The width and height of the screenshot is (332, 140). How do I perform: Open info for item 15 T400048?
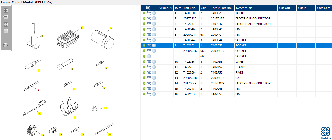point(154,89)
